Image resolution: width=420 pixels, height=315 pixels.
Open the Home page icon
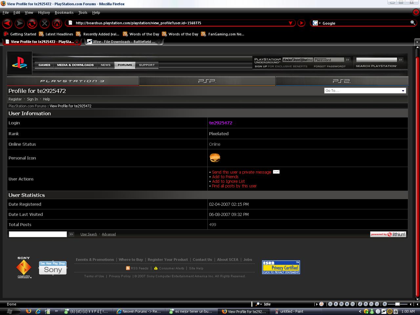[57, 23]
